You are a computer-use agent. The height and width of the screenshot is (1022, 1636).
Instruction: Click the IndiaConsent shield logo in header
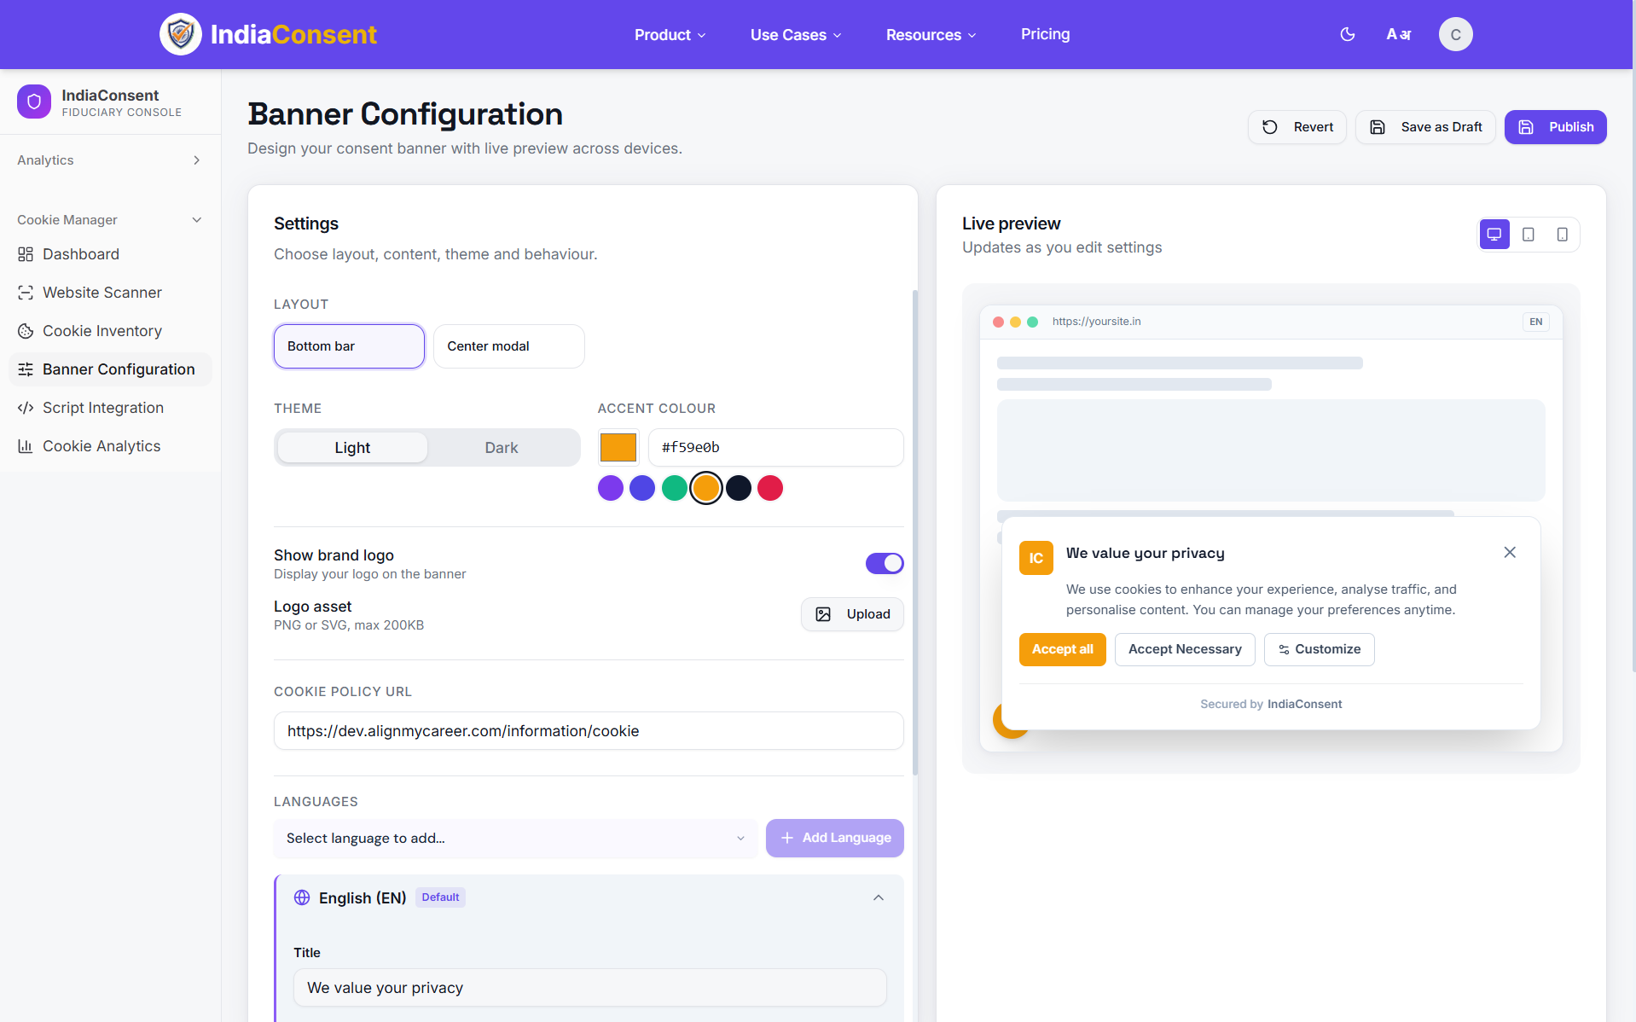(181, 34)
